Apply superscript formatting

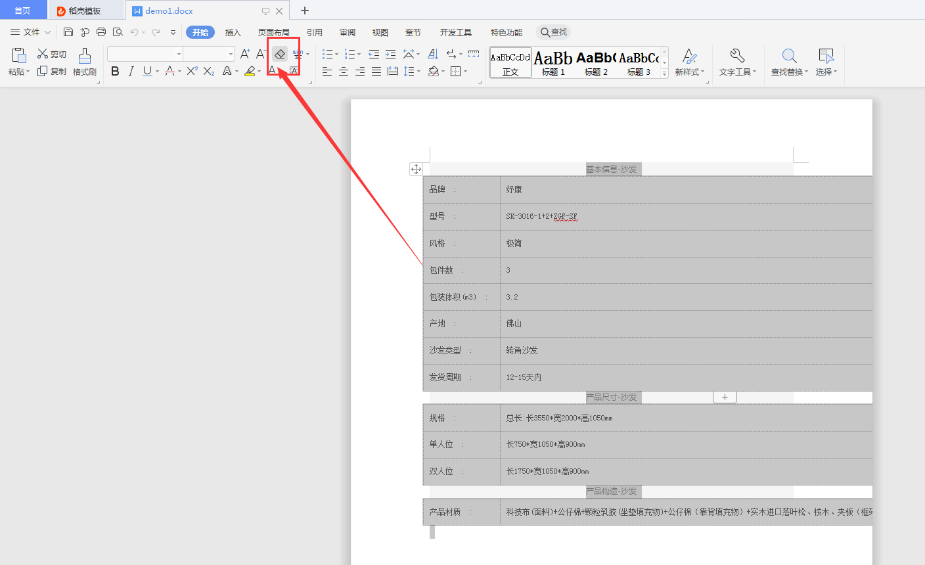tap(192, 71)
